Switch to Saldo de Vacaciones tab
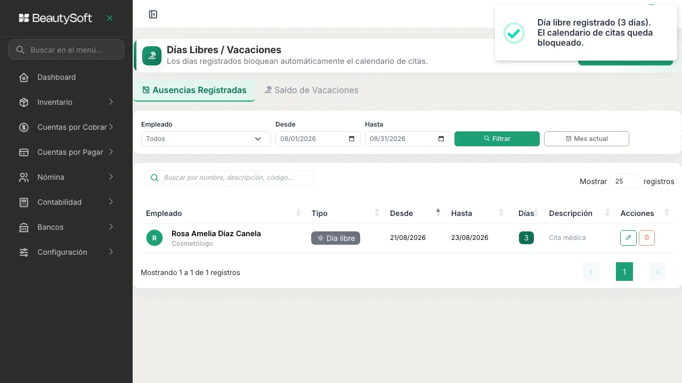Image resolution: width=682 pixels, height=383 pixels. [x=311, y=90]
